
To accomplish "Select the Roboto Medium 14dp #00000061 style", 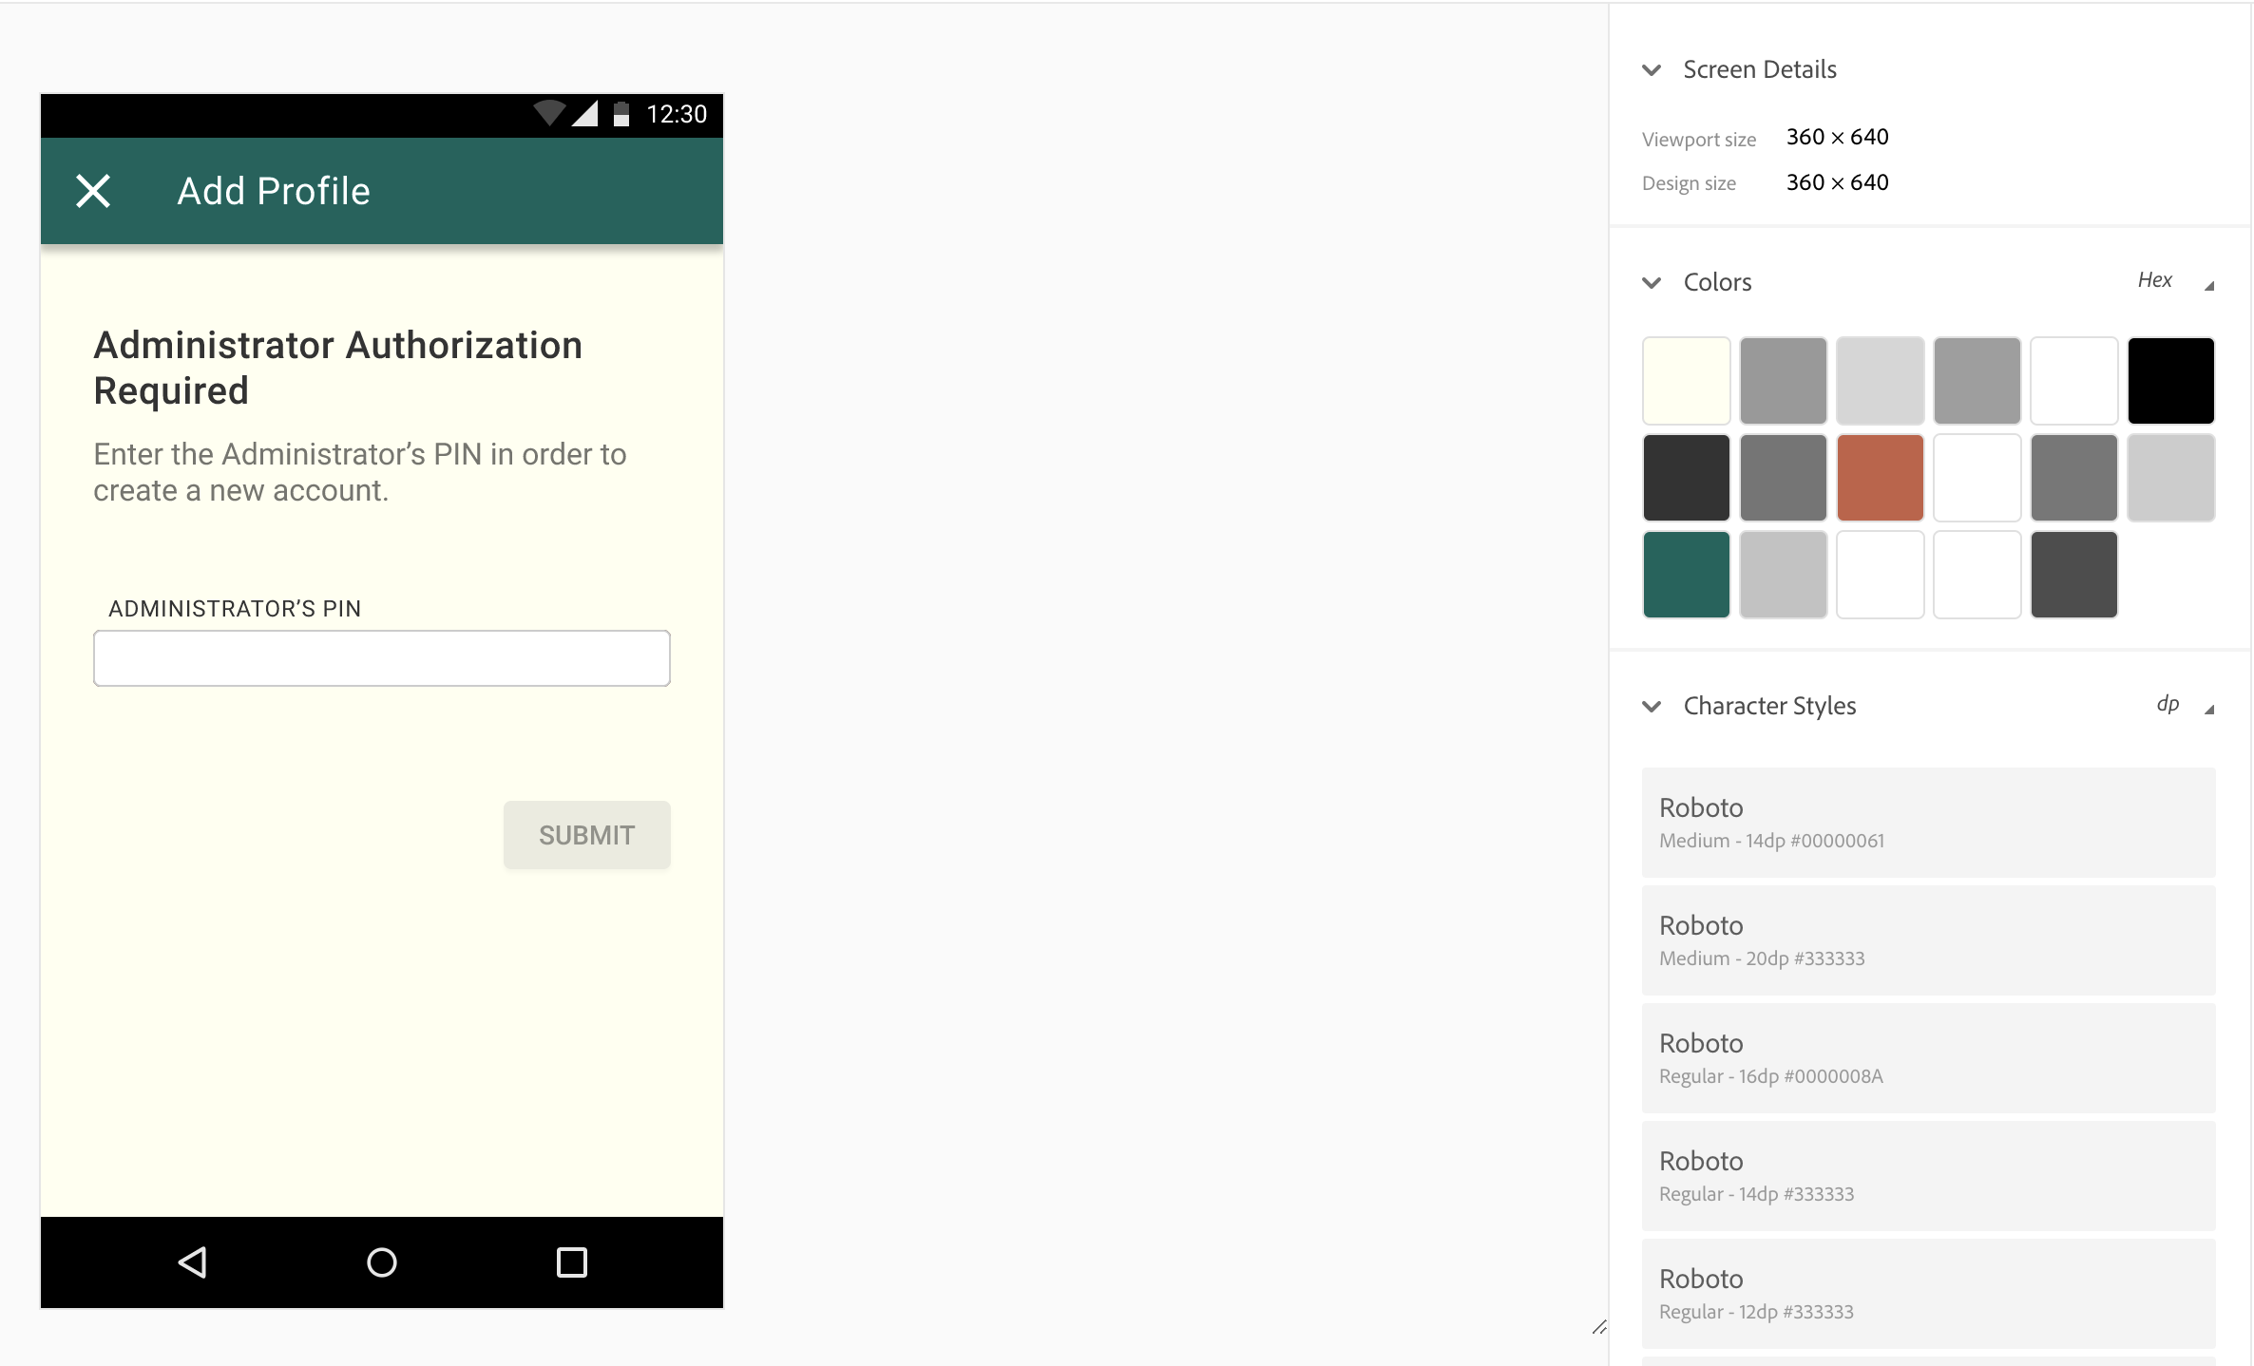I will 1929,823.
